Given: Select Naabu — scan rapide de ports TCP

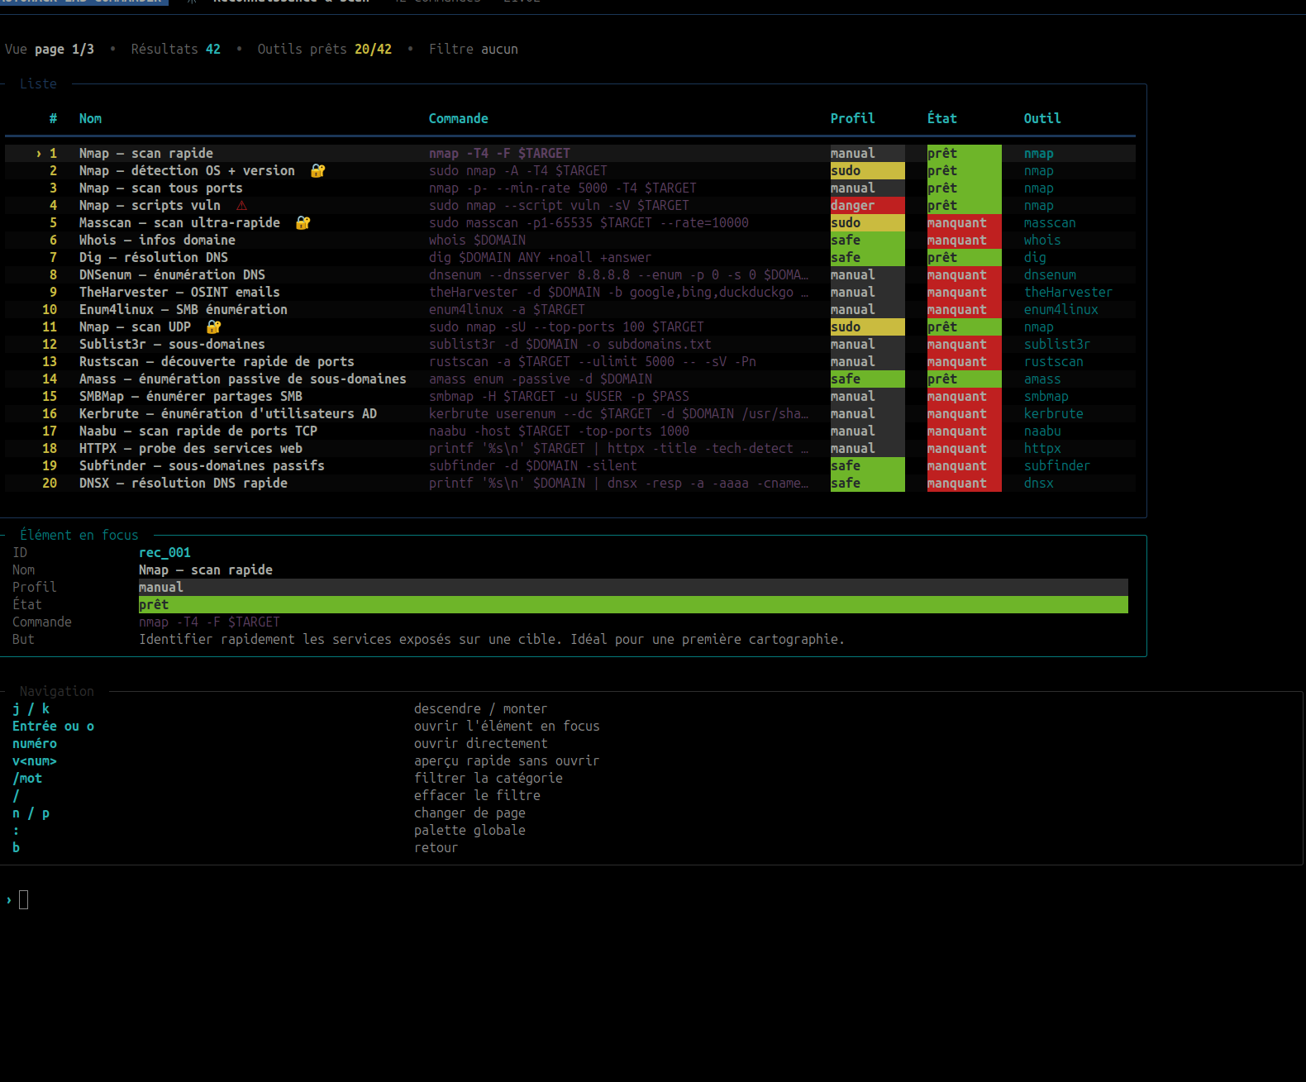Looking at the screenshot, I should point(570,431).
